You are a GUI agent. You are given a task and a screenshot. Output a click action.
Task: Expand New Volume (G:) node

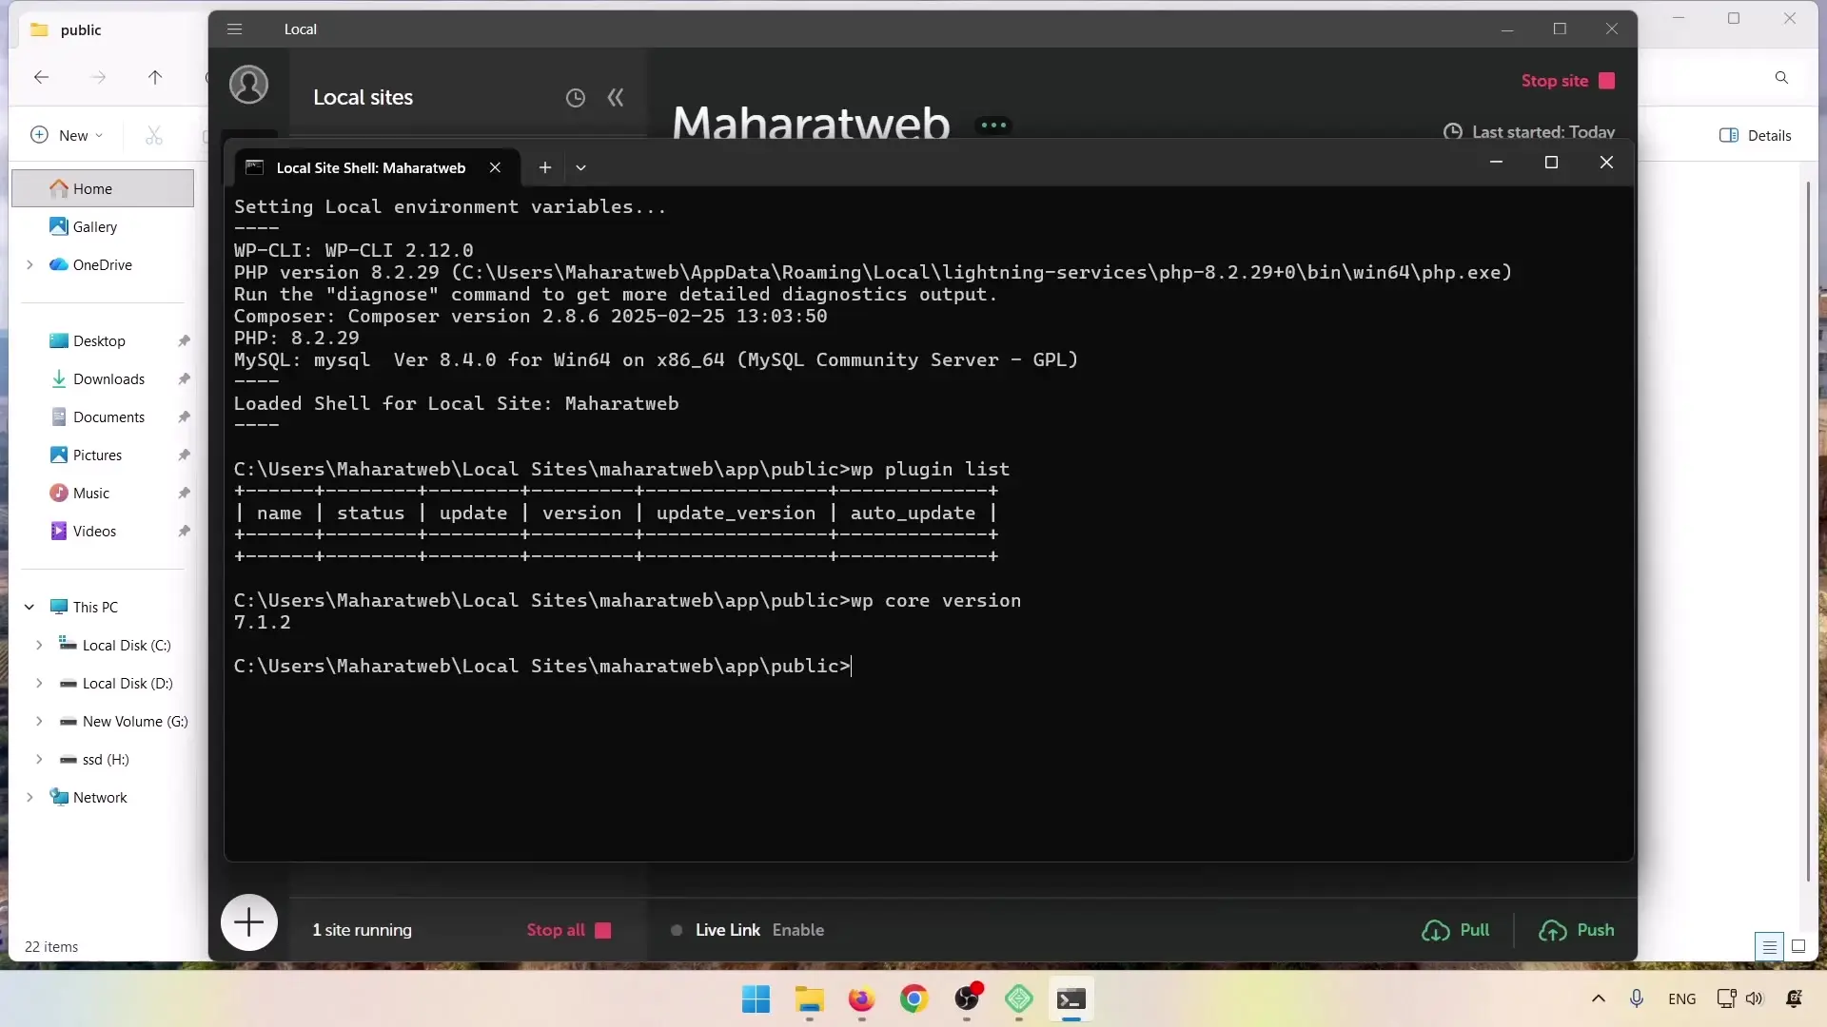39,721
